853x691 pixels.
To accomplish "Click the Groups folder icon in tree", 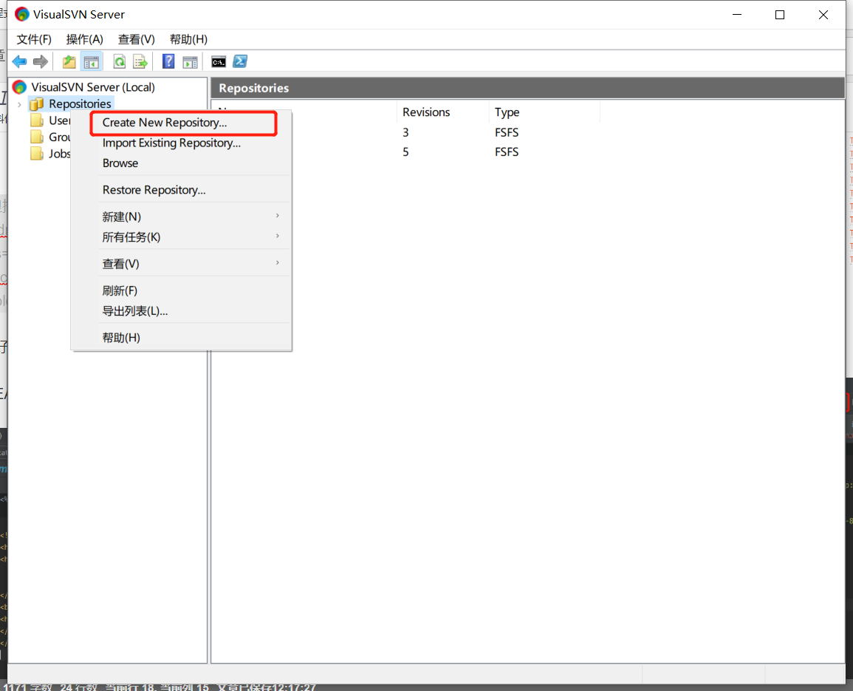I will (x=36, y=137).
